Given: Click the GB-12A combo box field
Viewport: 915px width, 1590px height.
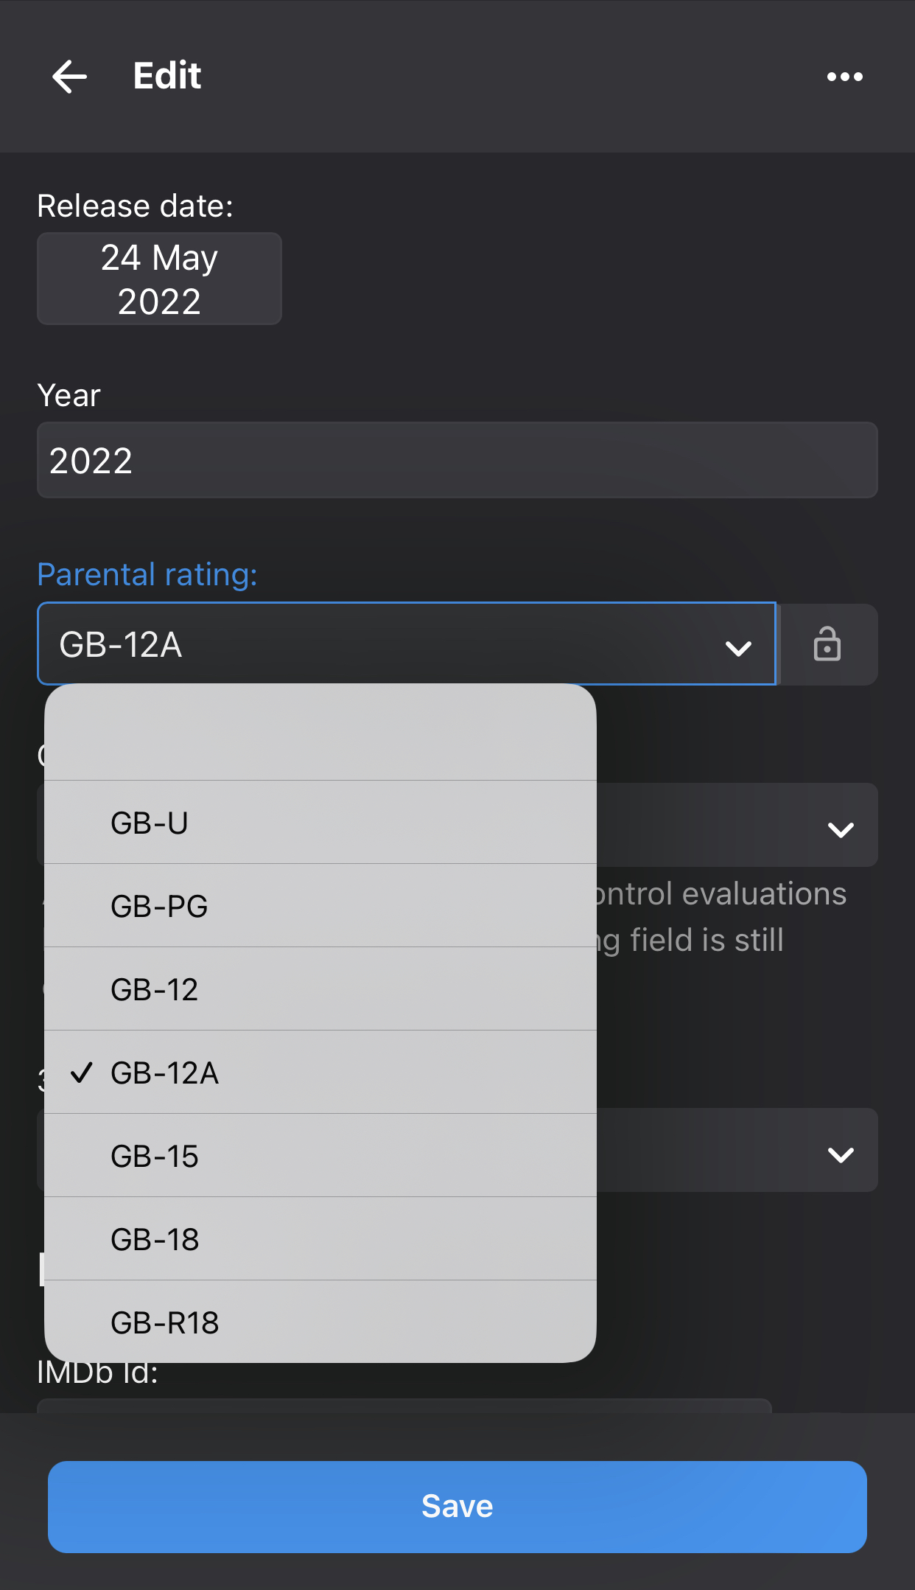Looking at the screenshot, I should [368, 644].
